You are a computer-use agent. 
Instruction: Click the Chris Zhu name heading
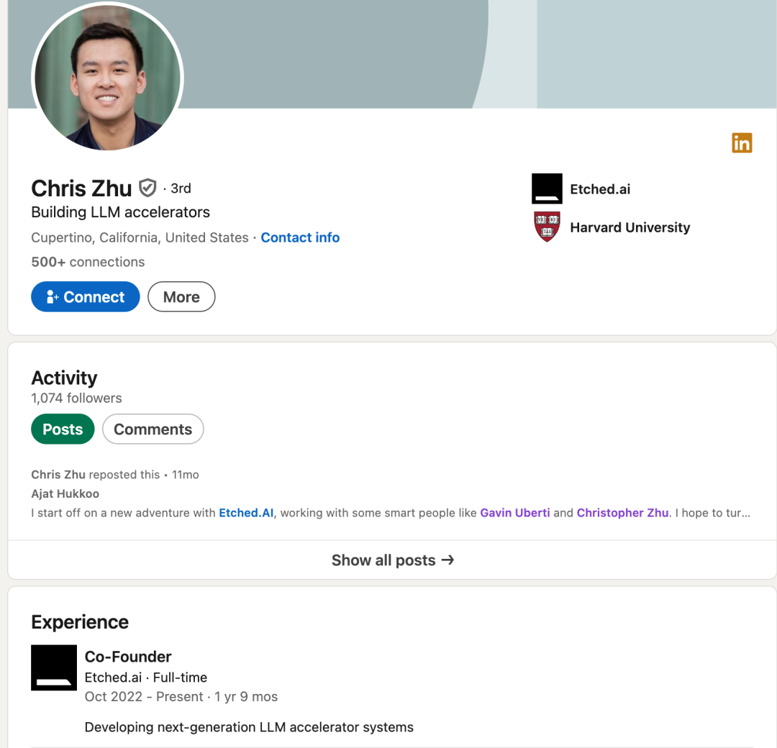pos(81,188)
